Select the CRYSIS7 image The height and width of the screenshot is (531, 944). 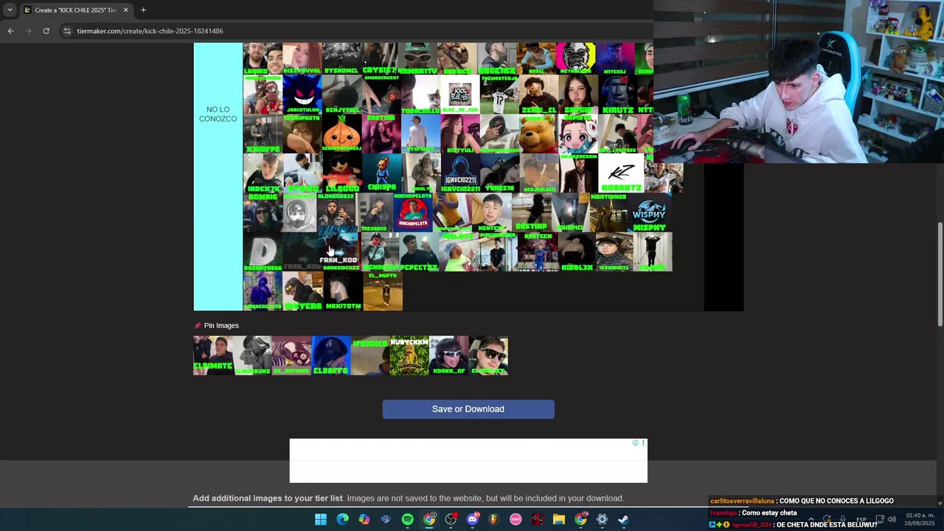pyautogui.click(x=378, y=58)
